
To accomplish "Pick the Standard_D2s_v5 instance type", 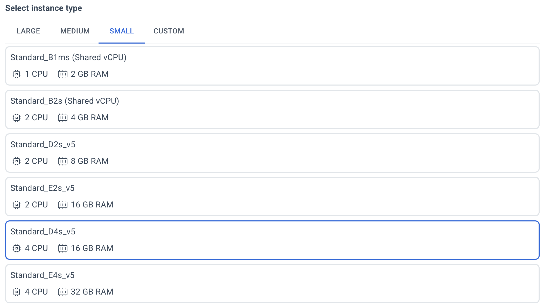I will (272, 153).
